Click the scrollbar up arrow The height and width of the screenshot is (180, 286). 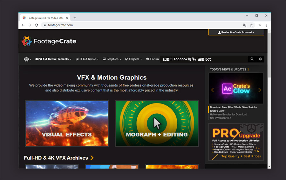[269, 31]
